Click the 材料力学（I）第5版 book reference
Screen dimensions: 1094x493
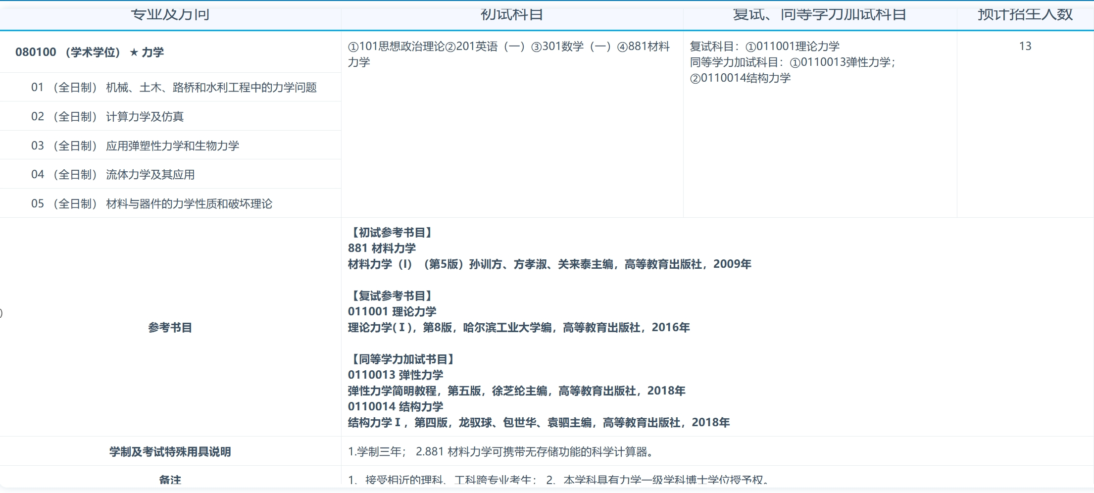tap(549, 264)
